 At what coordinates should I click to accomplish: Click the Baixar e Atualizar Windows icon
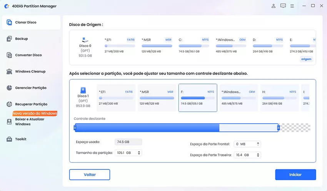click(x=9, y=122)
